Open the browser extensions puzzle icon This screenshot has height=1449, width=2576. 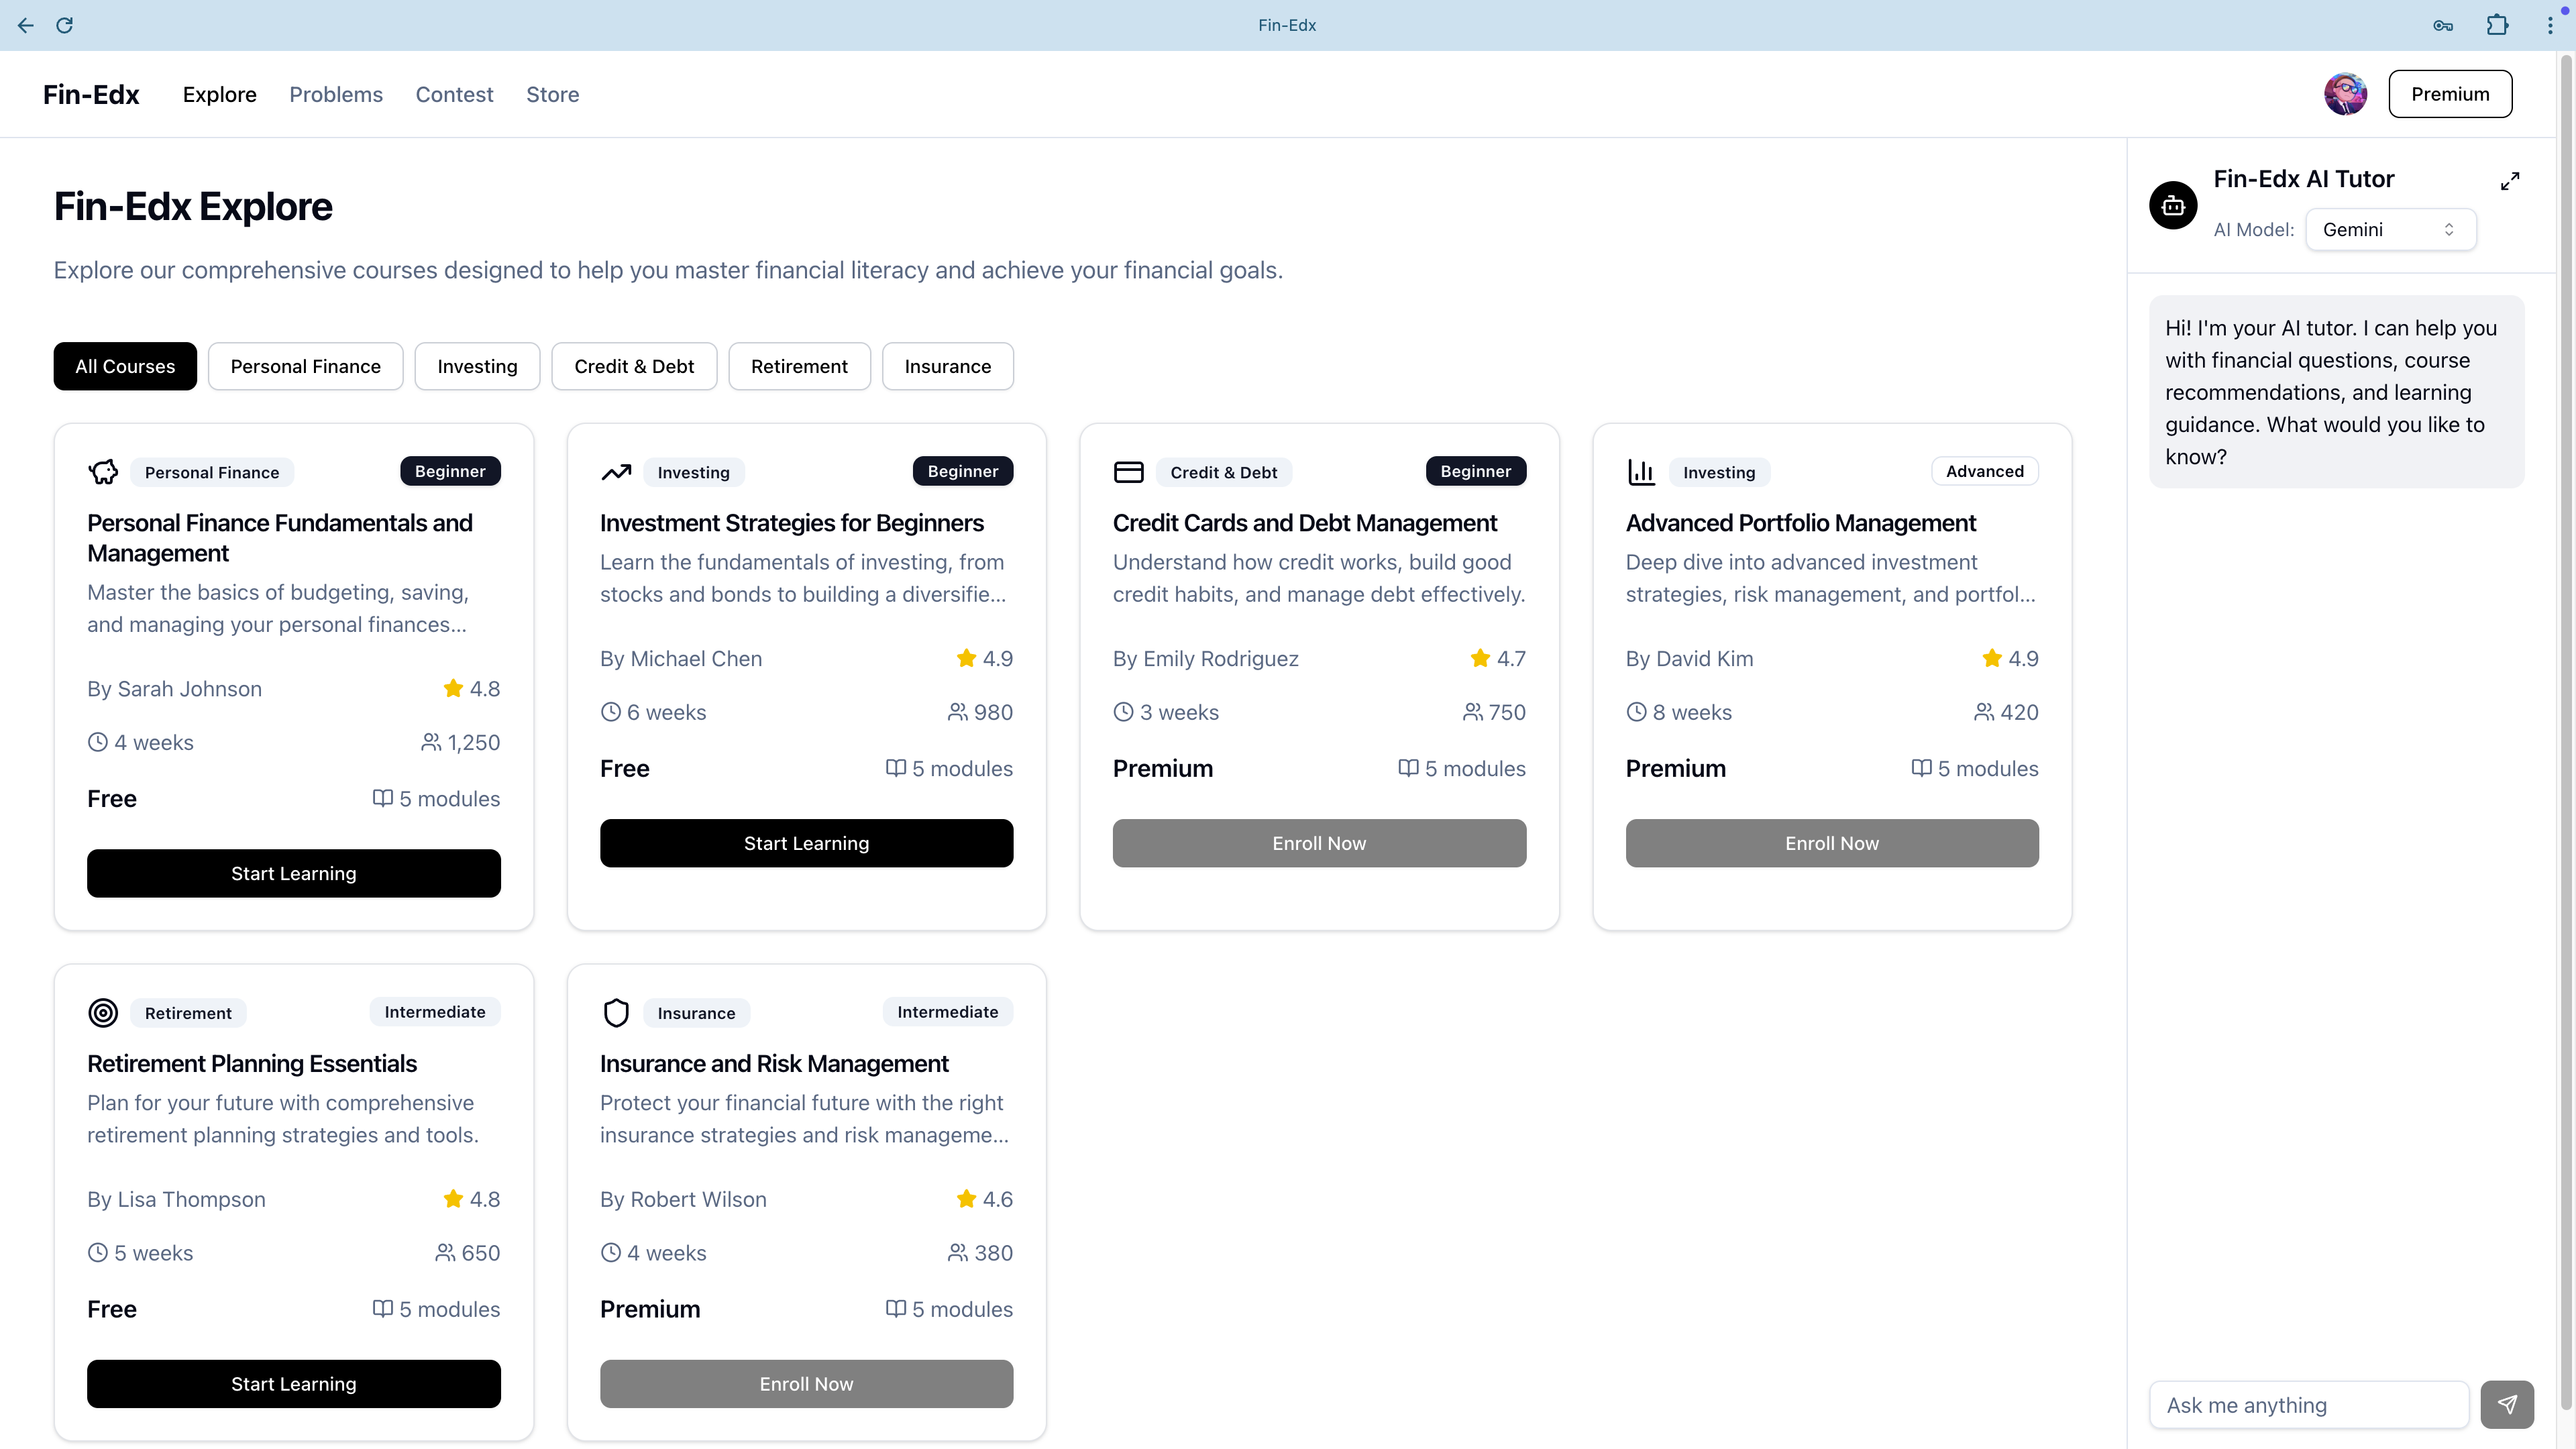(x=2497, y=25)
